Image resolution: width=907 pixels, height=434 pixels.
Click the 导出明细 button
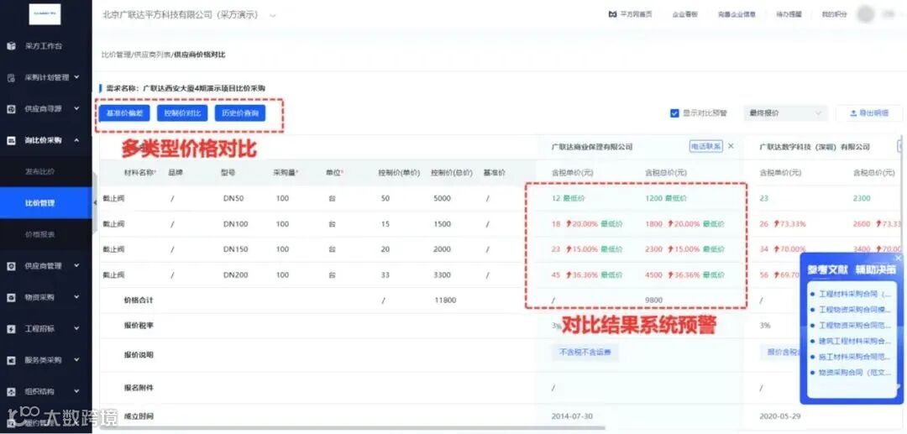coord(869,113)
